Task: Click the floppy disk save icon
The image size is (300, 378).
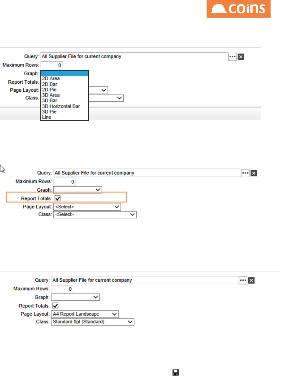Action: (x=176, y=372)
